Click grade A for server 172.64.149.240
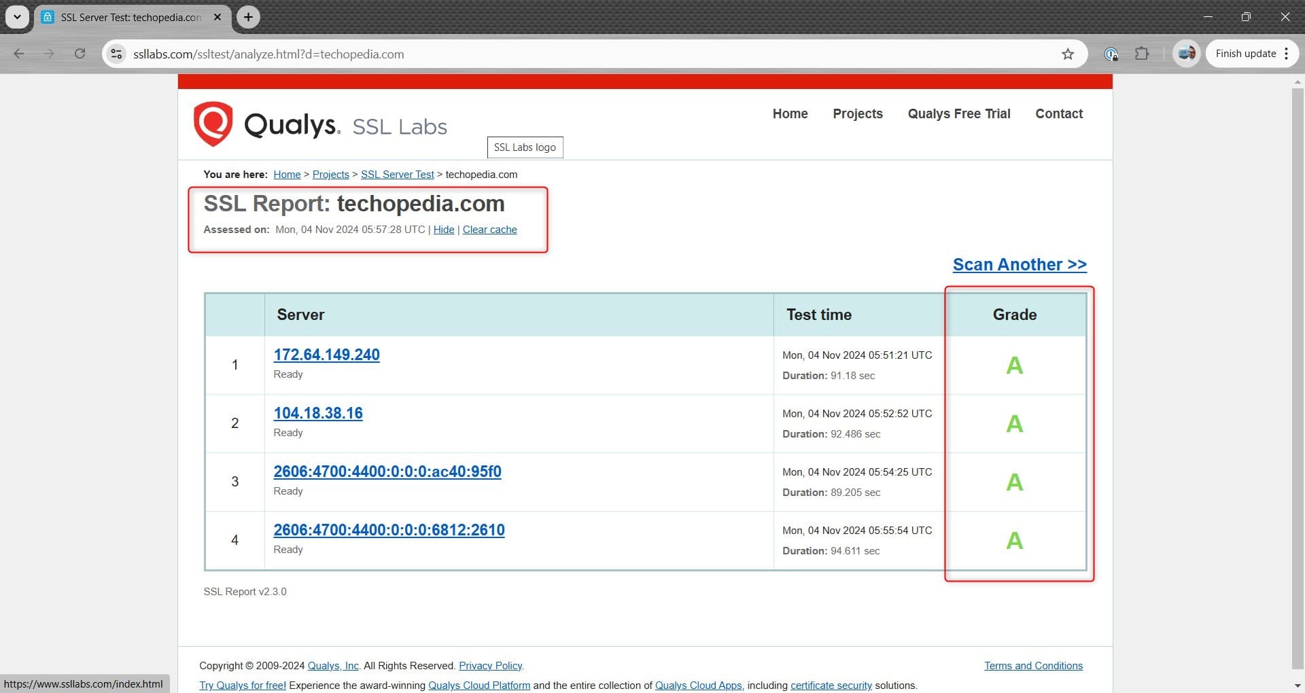 pyautogui.click(x=1015, y=366)
